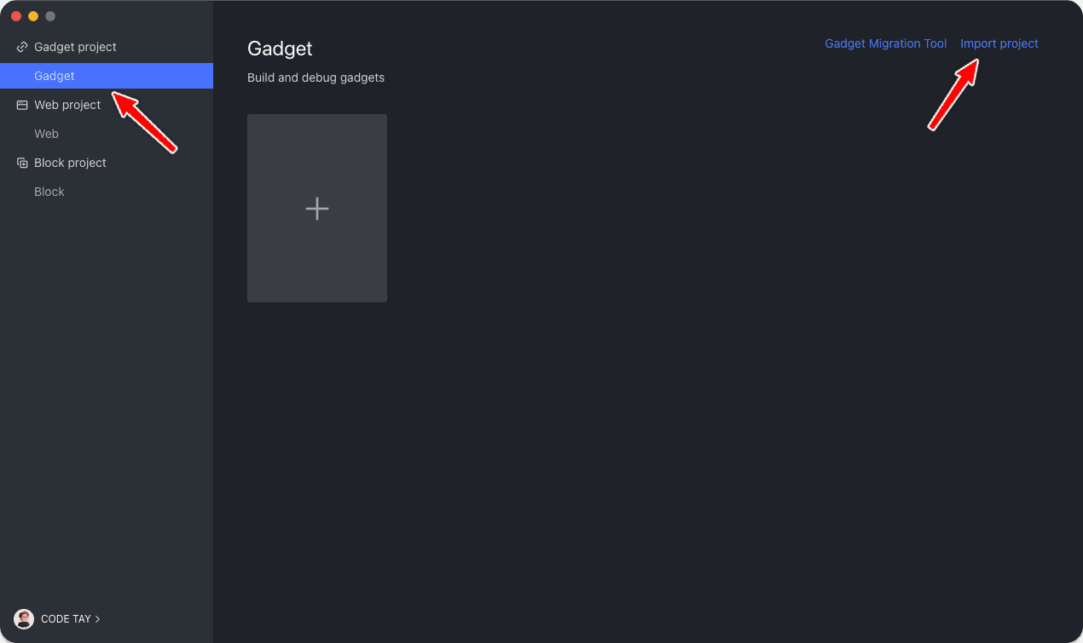Click the Gadget page heading
1083x643 pixels.
[280, 49]
